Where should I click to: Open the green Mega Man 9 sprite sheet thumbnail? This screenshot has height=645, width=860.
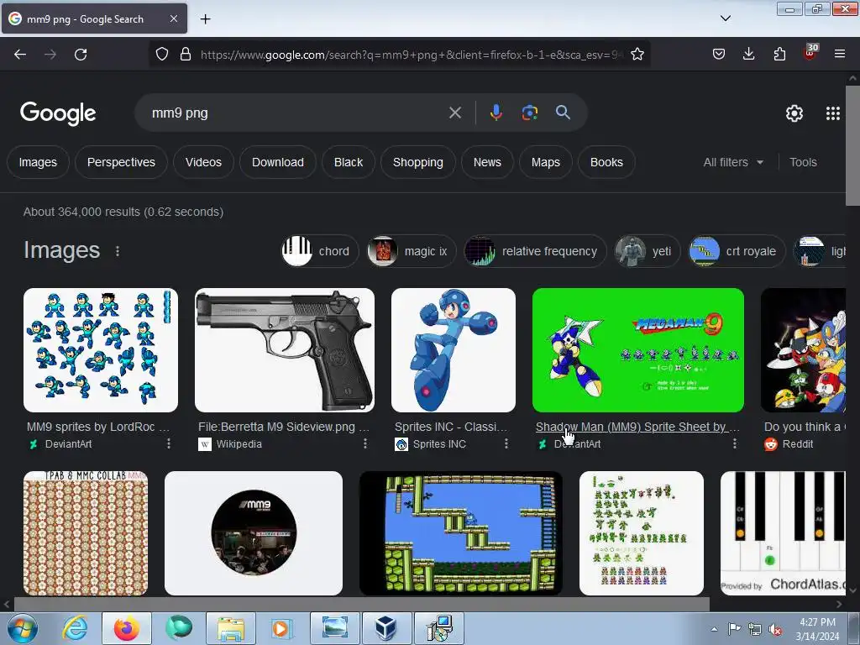(x=638, y=350)
